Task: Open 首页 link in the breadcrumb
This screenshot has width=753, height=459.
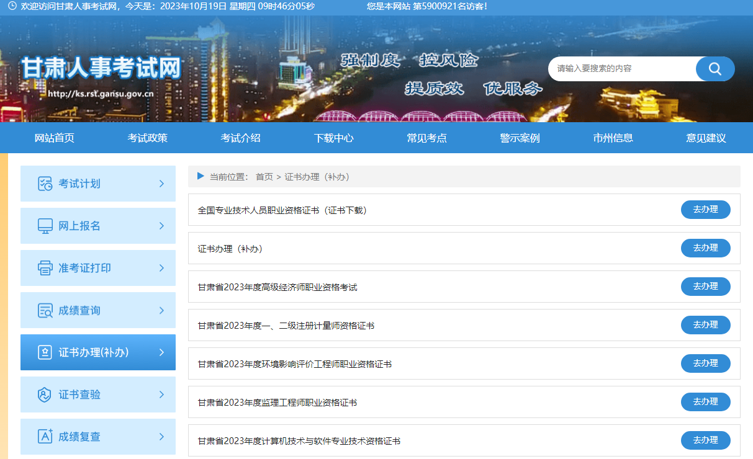Action: tap(264, 177)
